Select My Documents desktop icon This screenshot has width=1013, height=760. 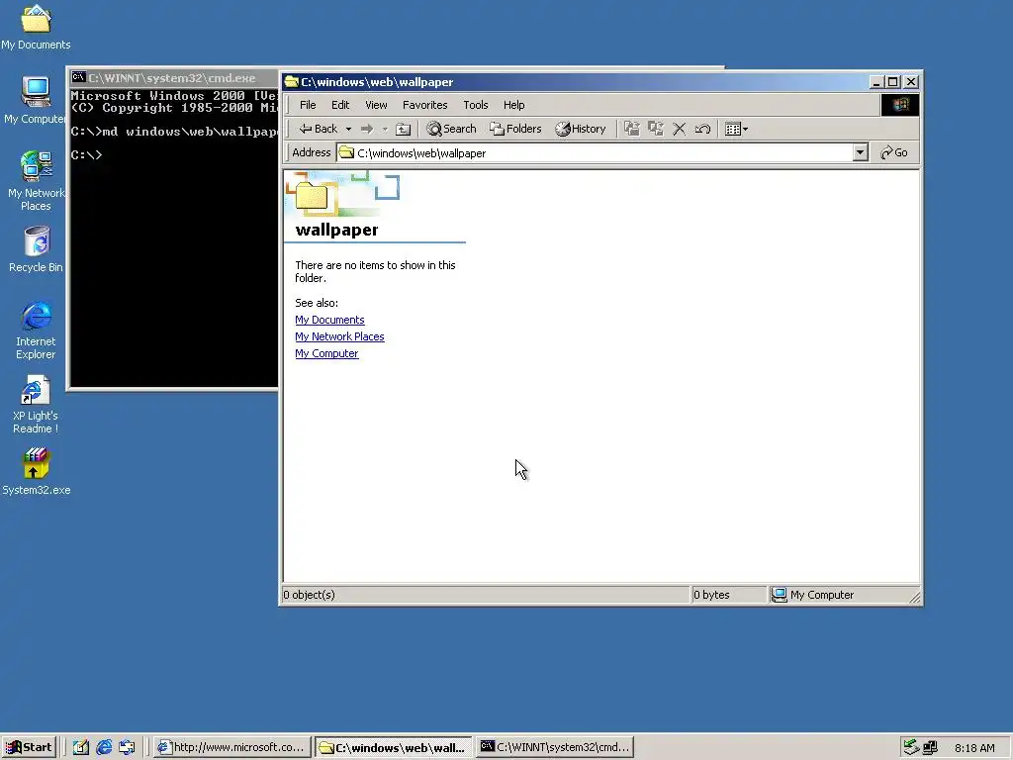pos(36,27)
